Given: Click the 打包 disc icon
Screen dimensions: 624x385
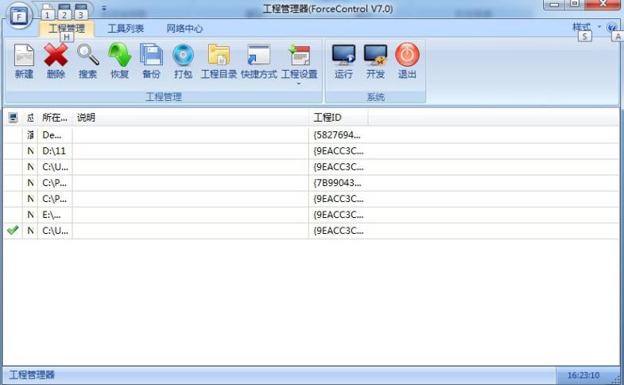Looking at the screenshot, I should (183, 55).
